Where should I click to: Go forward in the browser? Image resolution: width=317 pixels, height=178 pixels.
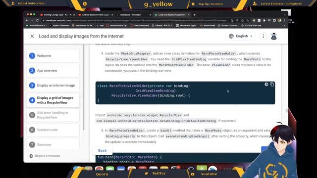click(32, 20)
